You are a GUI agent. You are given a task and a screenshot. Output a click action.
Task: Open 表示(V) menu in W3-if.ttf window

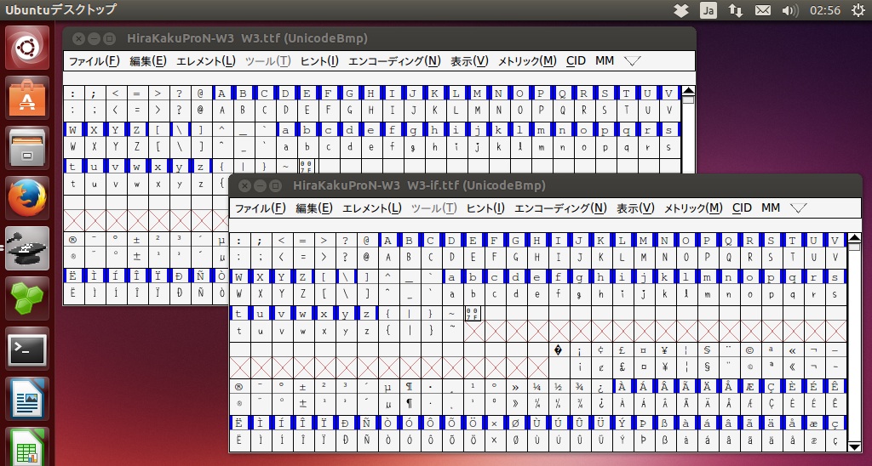click(x=635, y=208)
